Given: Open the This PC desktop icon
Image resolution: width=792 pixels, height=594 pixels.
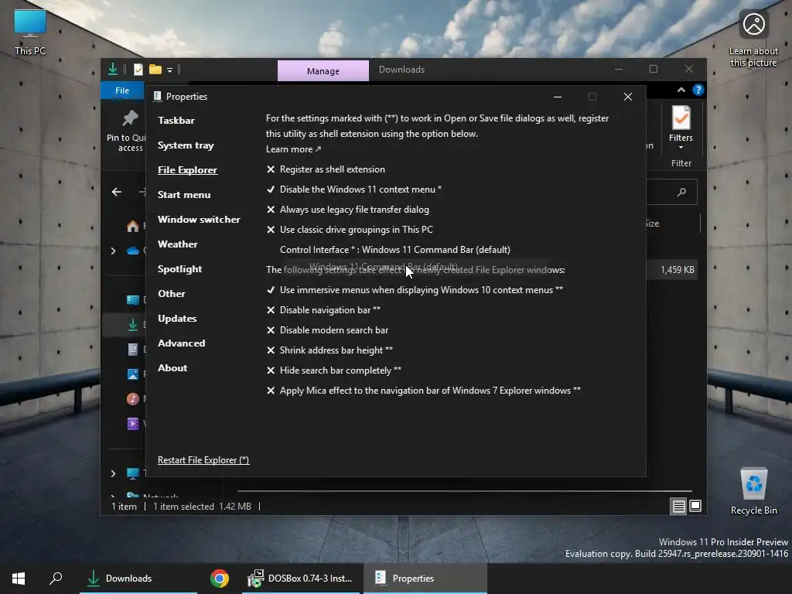Looking at the screenshot, I should pyautogui.click(x=30, y=32).
